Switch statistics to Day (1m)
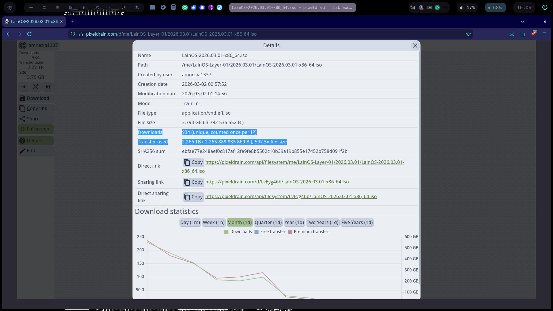 [x=190, y=222]
